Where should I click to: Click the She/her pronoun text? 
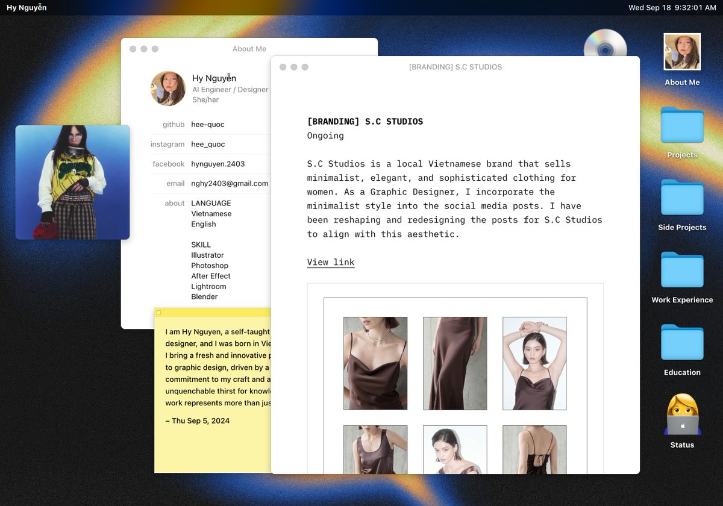click(205, 99)
